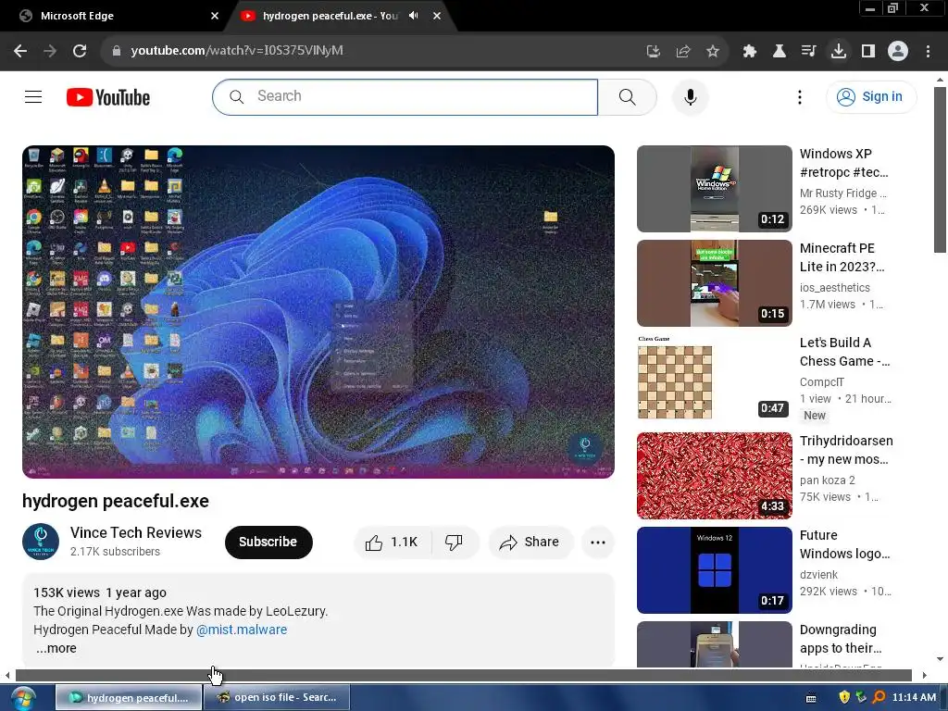Switch to open iso file taskbar window
948x711 pixels.
click(x=277, y=697)
